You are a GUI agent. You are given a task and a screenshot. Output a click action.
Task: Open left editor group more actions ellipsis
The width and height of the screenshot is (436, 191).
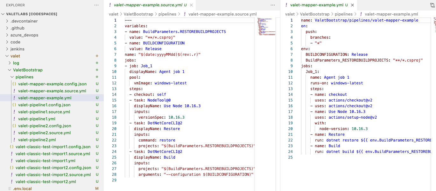tap(272, 5)
